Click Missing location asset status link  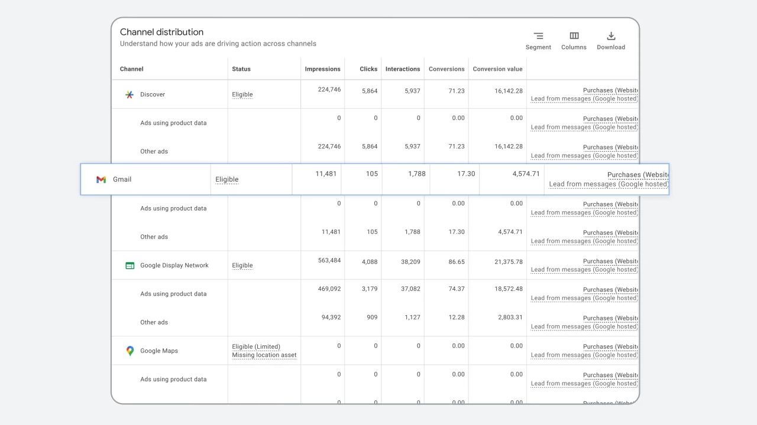[x=264, y=355]
